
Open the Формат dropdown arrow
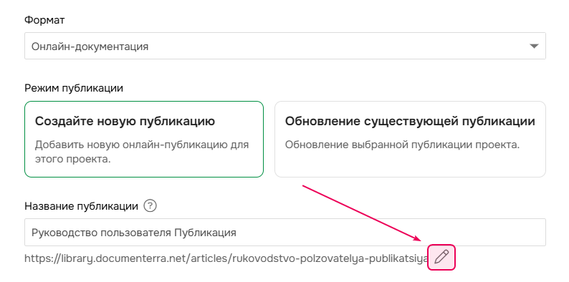click(534, 47)
